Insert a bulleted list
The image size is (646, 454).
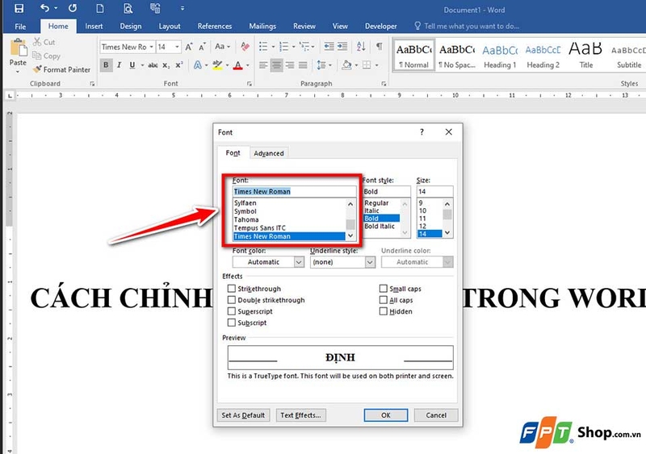pyautogui.click(x=263, y=47)
